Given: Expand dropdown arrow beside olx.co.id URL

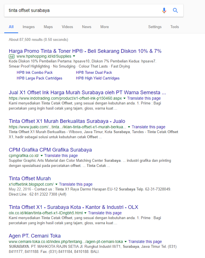Looking at the screenshot, I should tap(85, 213).
